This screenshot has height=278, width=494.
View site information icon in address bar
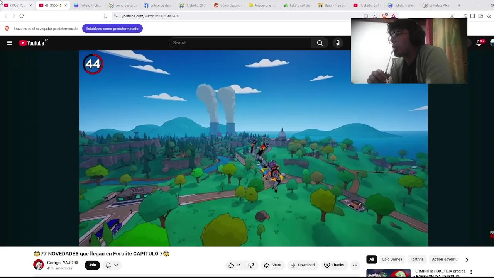point(116,16)
